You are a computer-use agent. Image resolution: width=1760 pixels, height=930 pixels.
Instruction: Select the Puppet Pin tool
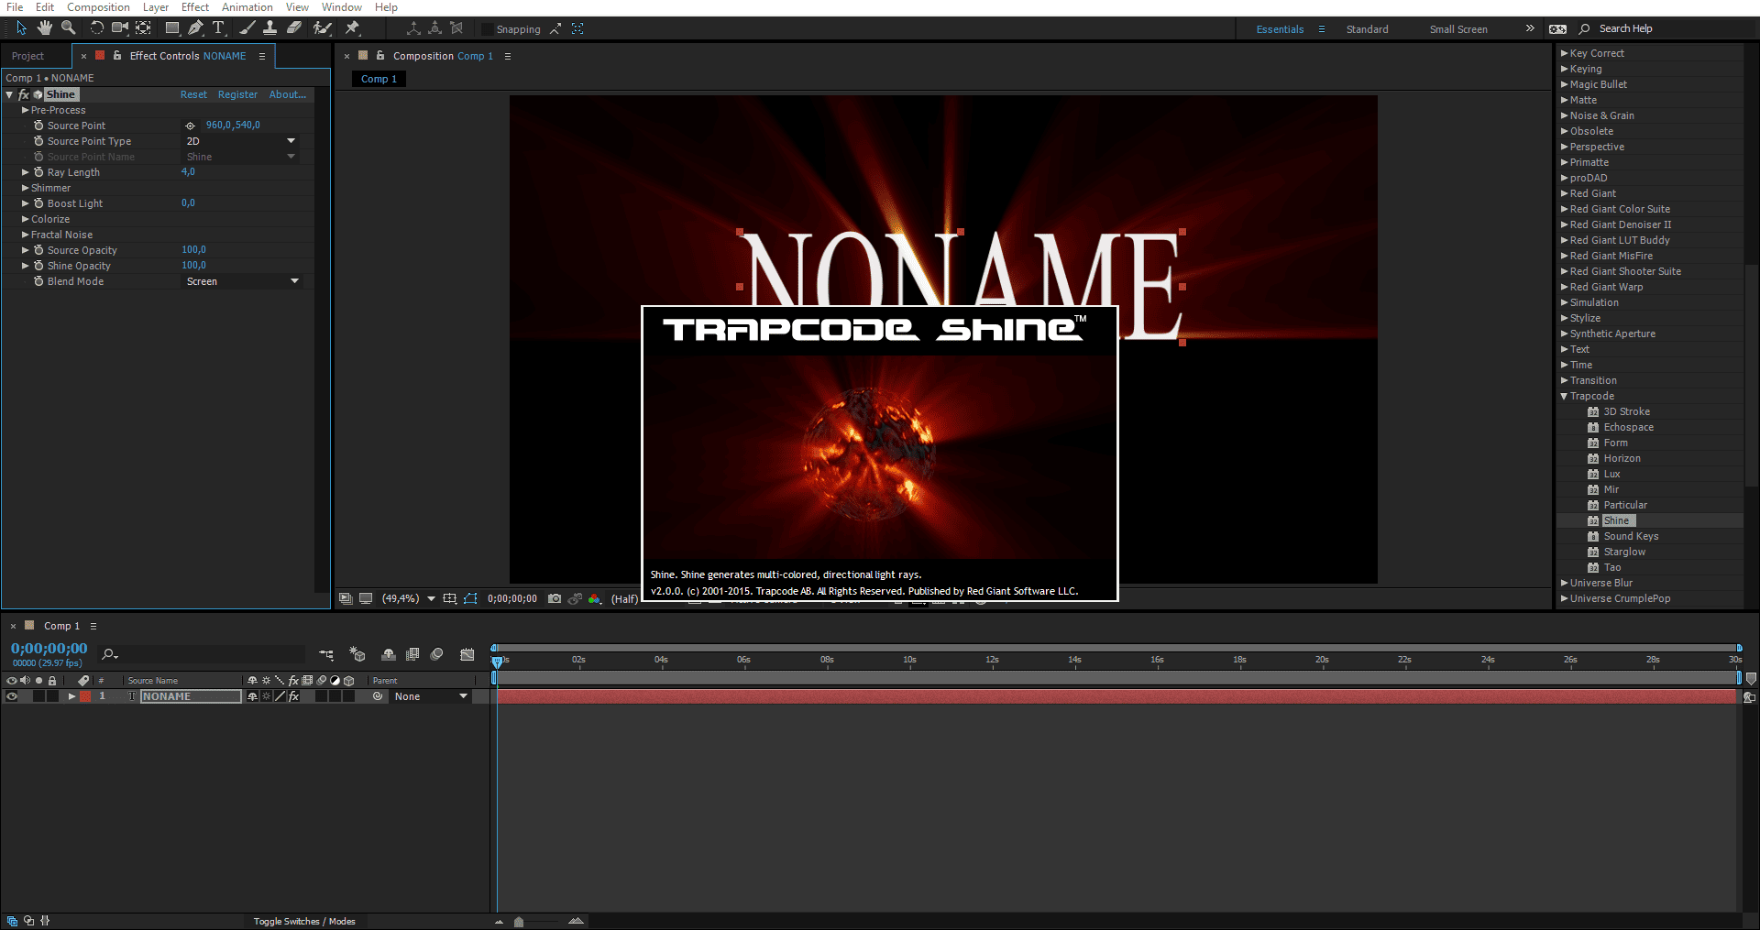coord(352,28)
